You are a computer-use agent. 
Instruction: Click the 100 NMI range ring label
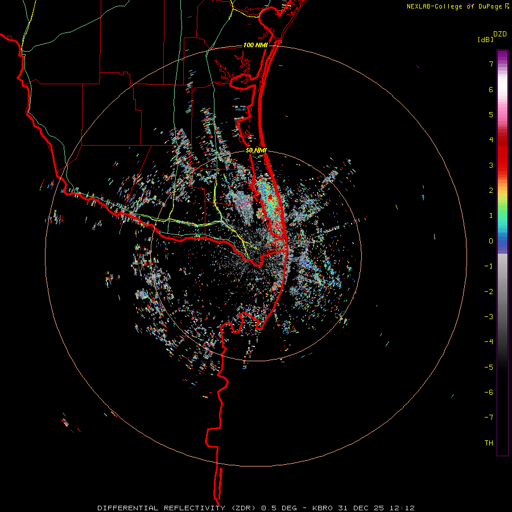255,45
